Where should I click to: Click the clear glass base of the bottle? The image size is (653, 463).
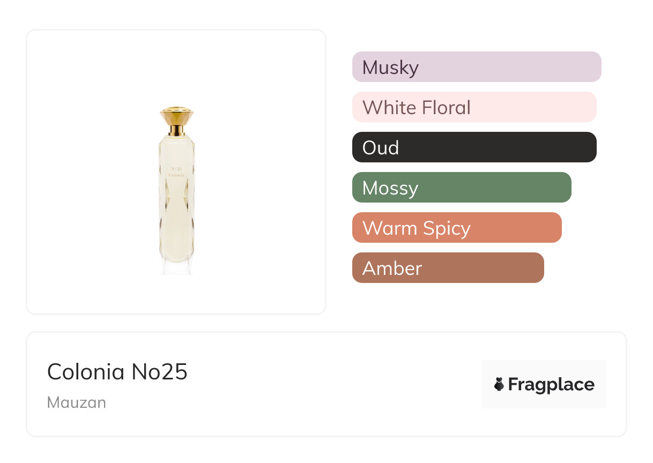click(176, 267)
